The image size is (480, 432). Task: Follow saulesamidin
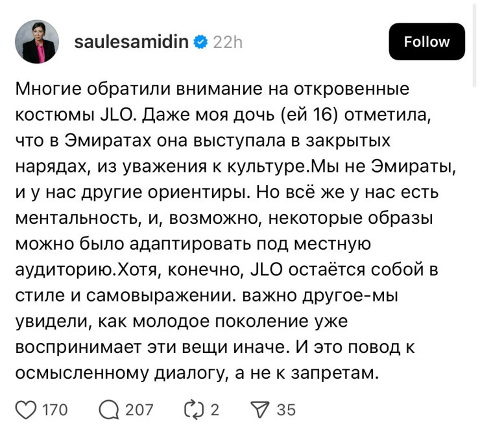click(426, 42)
